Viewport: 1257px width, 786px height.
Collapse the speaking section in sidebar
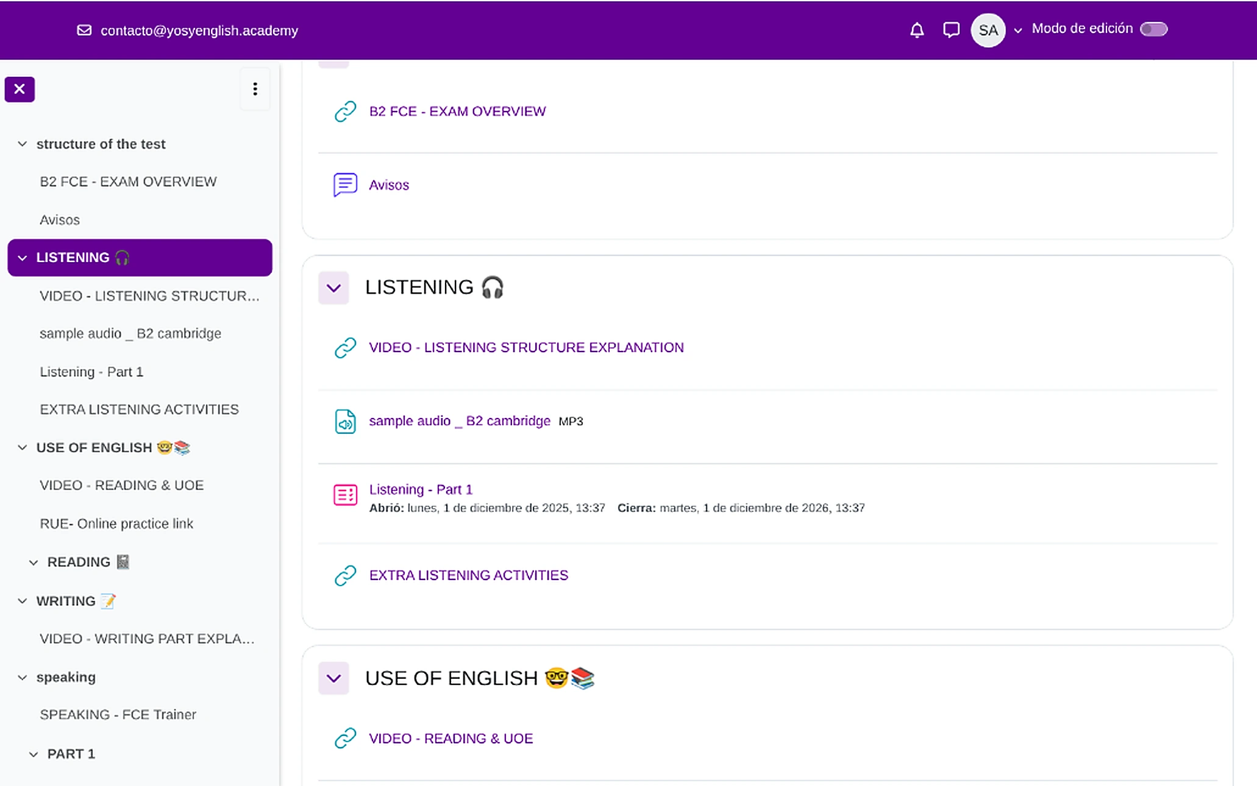click(x=23, y=678)
